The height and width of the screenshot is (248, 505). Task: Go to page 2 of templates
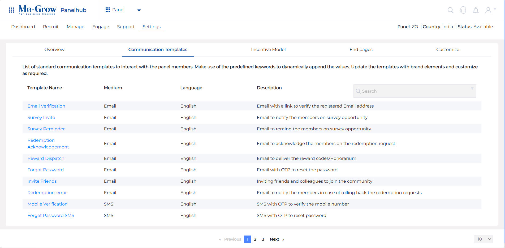[255, 239]
